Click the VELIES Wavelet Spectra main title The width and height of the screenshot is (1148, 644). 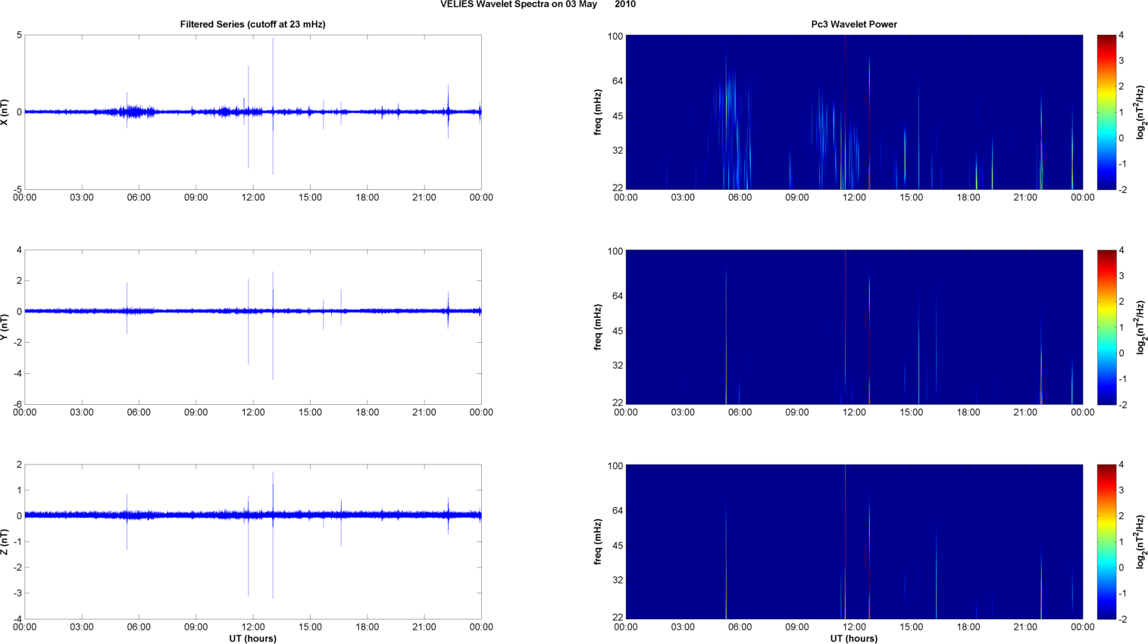[538, 5]
